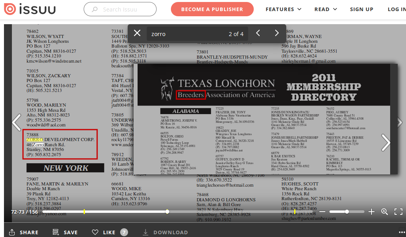The width and height of the screenshot is (406, 237).
Task: Expand the Read menu
Action: point(326,10)
